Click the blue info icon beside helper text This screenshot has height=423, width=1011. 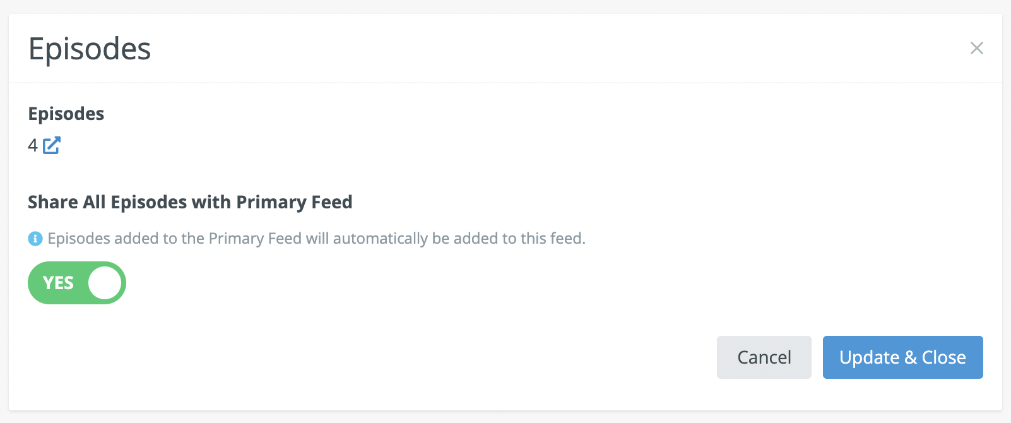coord(35,239)
